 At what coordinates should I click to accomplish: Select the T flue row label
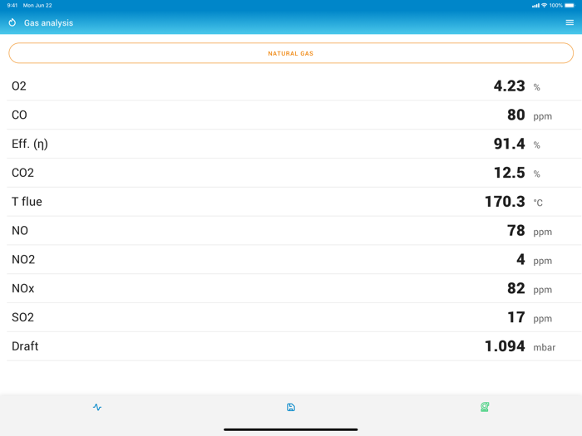tap(27, 202)
